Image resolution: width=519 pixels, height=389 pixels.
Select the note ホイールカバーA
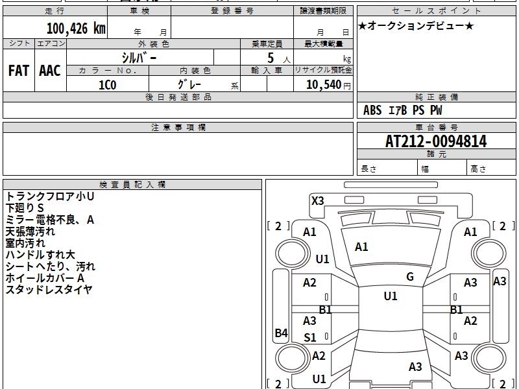coord(45,278)
